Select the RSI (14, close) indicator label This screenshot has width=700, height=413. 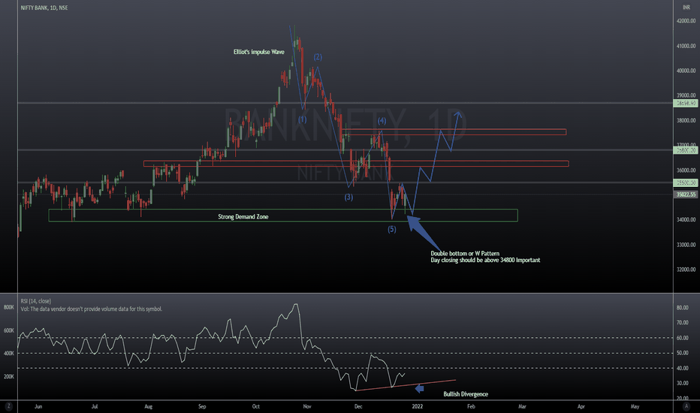point(36,301)
